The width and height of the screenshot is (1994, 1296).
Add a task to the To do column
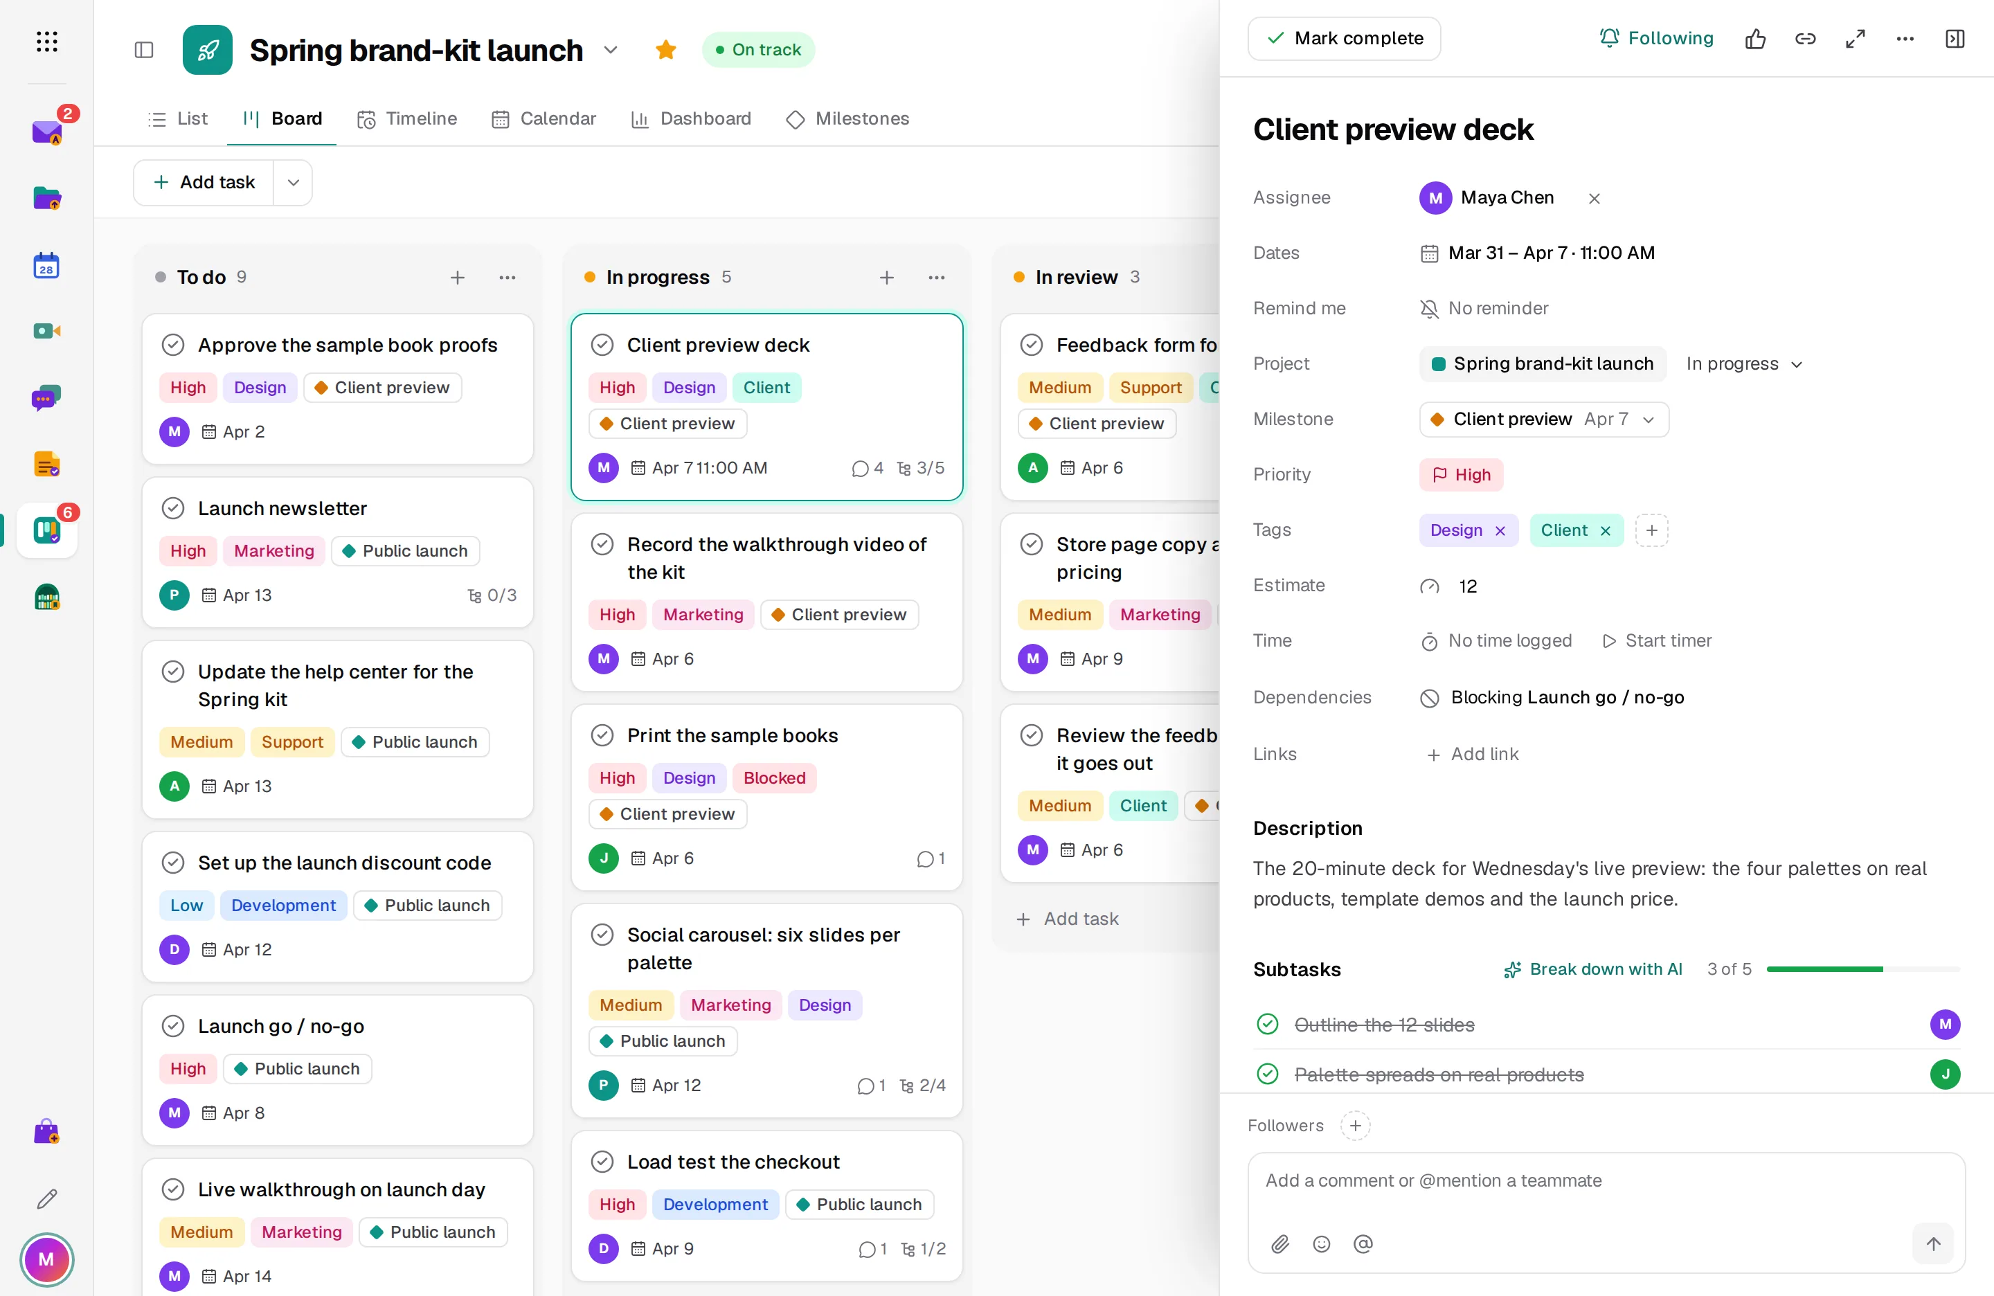(458, 278)
